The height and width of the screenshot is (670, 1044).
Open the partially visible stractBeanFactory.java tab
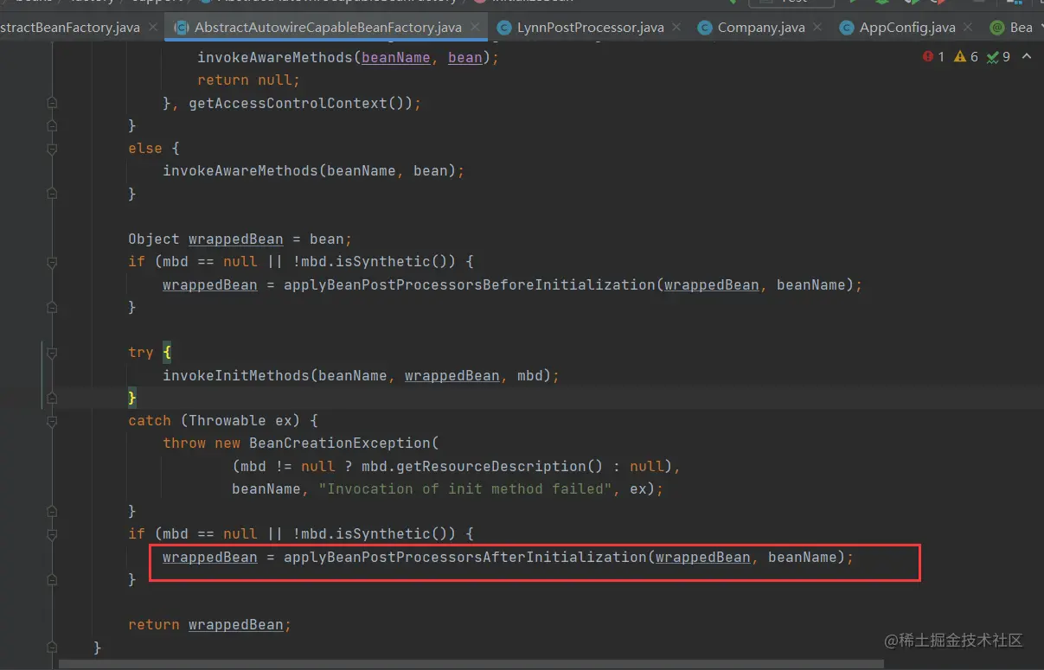pyautogui.click(x=69, y=27)
